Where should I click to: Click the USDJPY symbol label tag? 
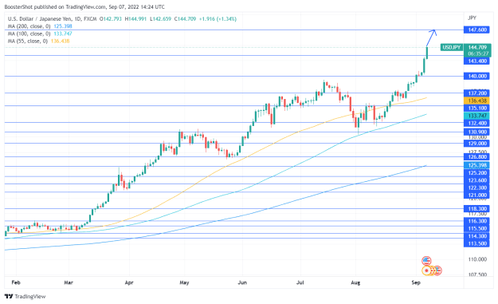451,47
